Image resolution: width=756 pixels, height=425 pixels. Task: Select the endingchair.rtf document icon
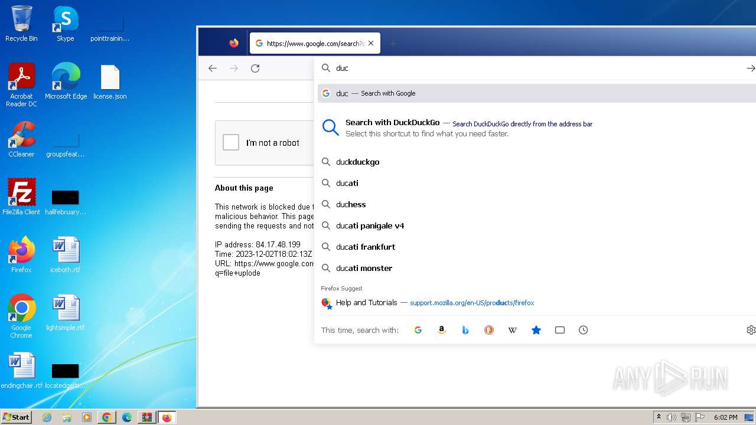(x=21, y=371)
